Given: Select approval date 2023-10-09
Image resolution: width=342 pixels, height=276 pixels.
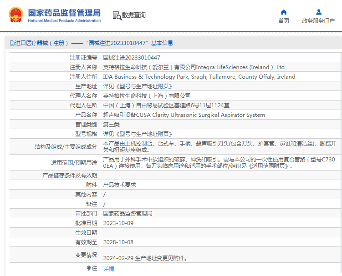Looking at the screenshot, I should tap(118, 223).
